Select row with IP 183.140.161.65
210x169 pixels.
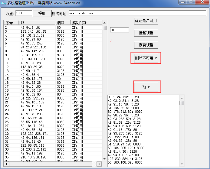tap(53, 31)
